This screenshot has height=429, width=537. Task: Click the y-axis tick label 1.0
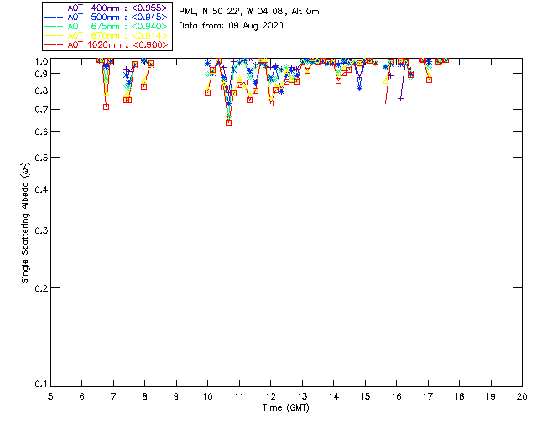pos(41,61)
